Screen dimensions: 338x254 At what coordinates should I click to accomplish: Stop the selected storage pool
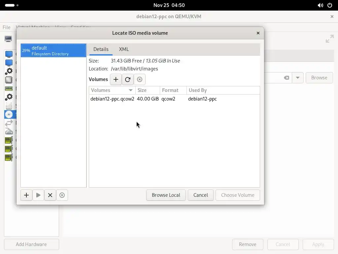click(50, 195)
